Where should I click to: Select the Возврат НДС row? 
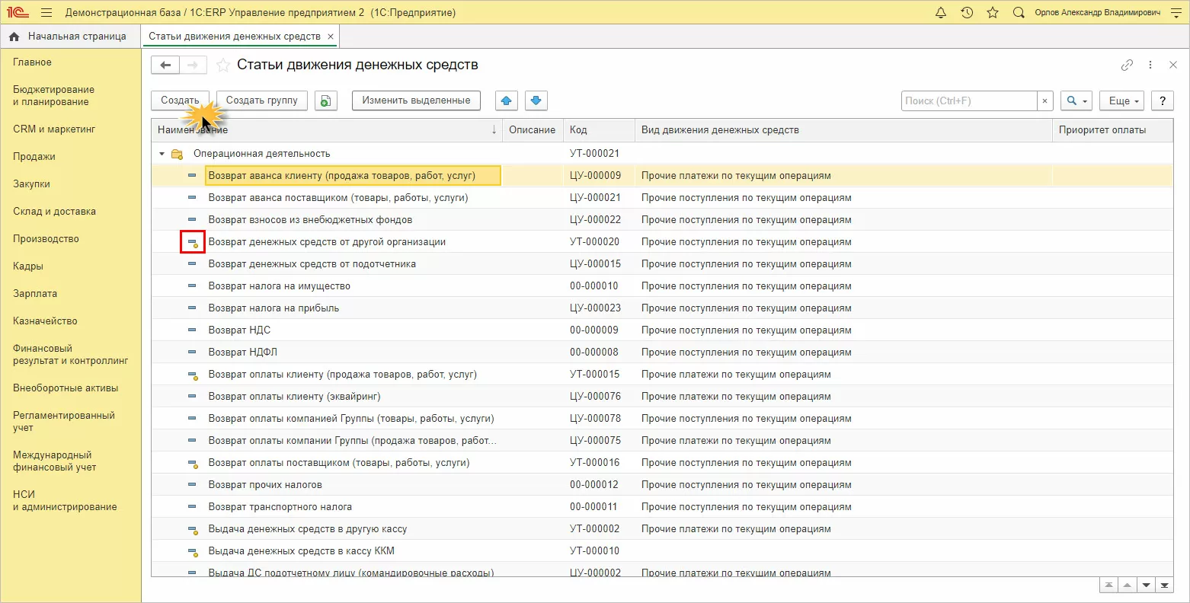(239, 330)
